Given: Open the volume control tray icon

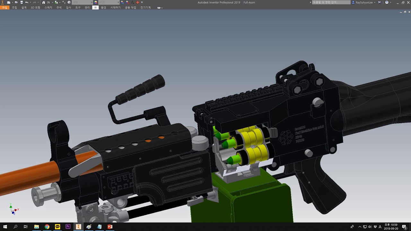Looking at the screenshot, I should [x=370, y=227].
